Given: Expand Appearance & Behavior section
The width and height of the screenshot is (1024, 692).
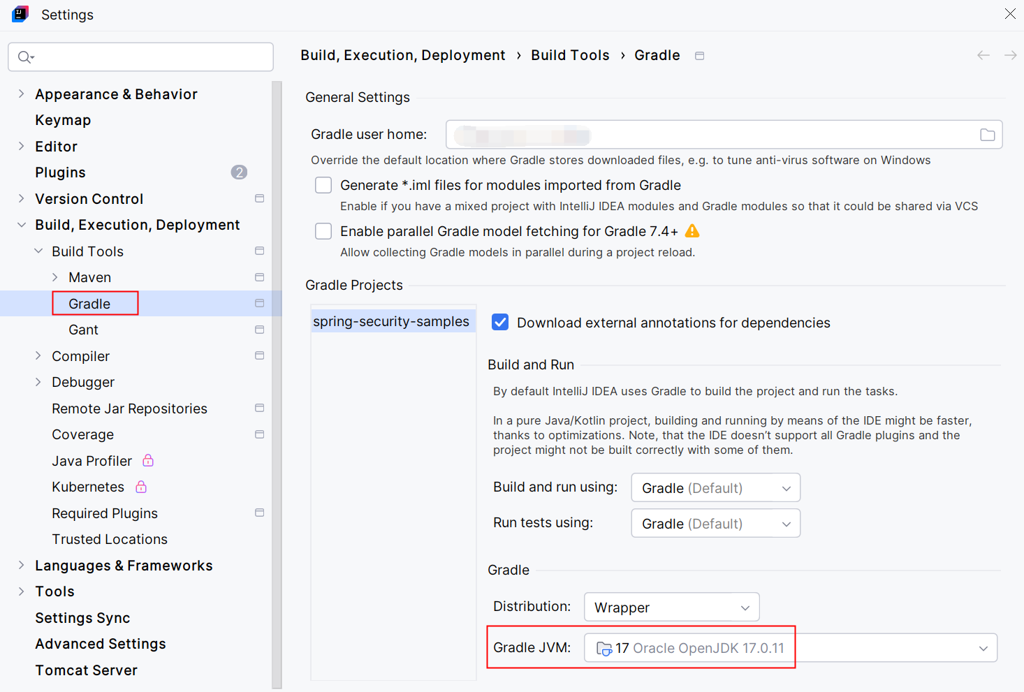Looking at the screenshot, I should tap(21, 94).
